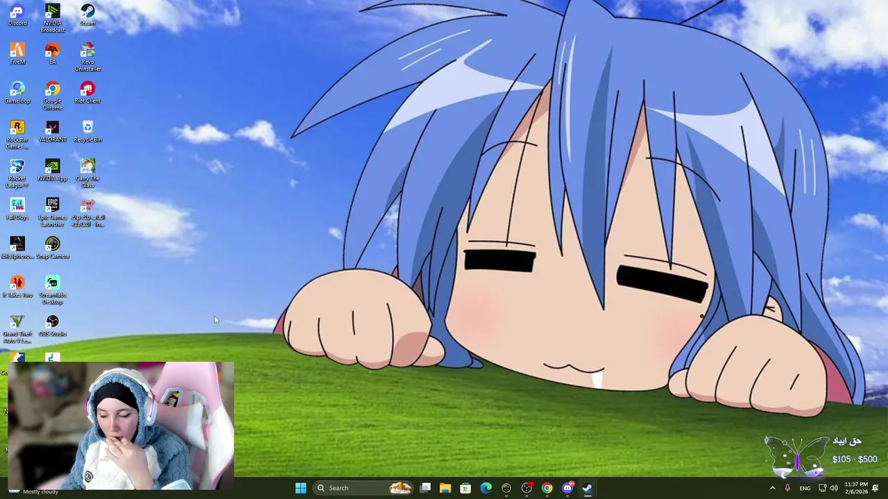This screenshot has width=888, height=499.
Task: Click the OBS Studio desktop icon
Action: [x=53, y=326]
